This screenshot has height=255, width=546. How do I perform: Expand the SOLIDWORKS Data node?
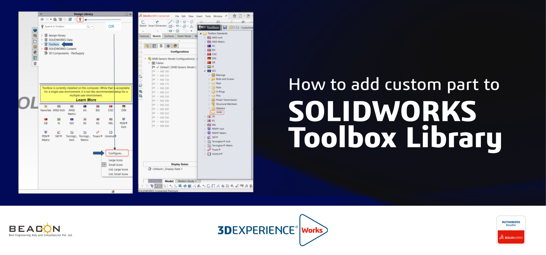[x=42, y=40]
